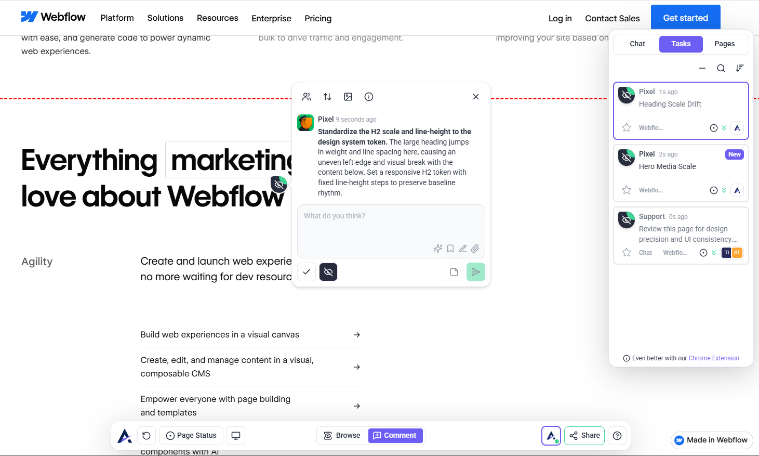This screenshot has height=456, width=759.
Task: Click the sort icon in Tasks panel
Action: (740, 68)
